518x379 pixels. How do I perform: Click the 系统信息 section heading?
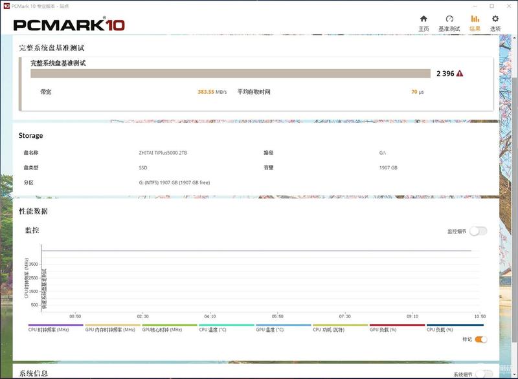coord(34,373)
